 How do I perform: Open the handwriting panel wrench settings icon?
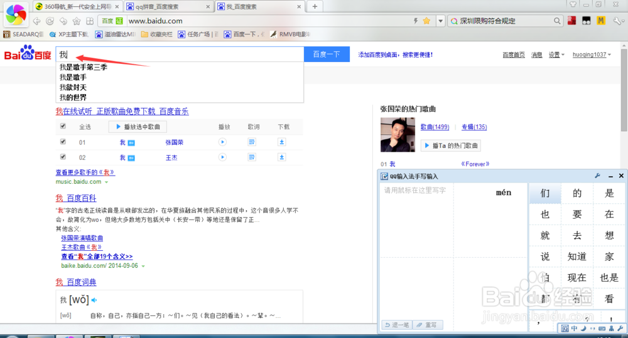598,176
